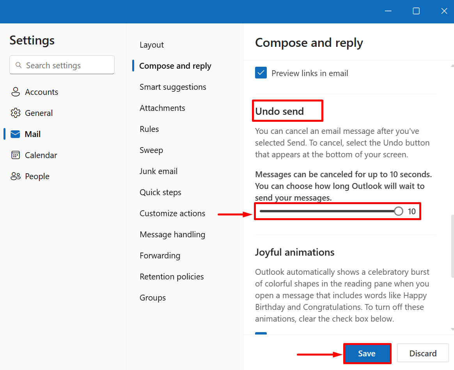This screenshot has width=454, height=370.
Task: Click the search magnifier icon
Action: pyautogui.click(x=18, y=65)
